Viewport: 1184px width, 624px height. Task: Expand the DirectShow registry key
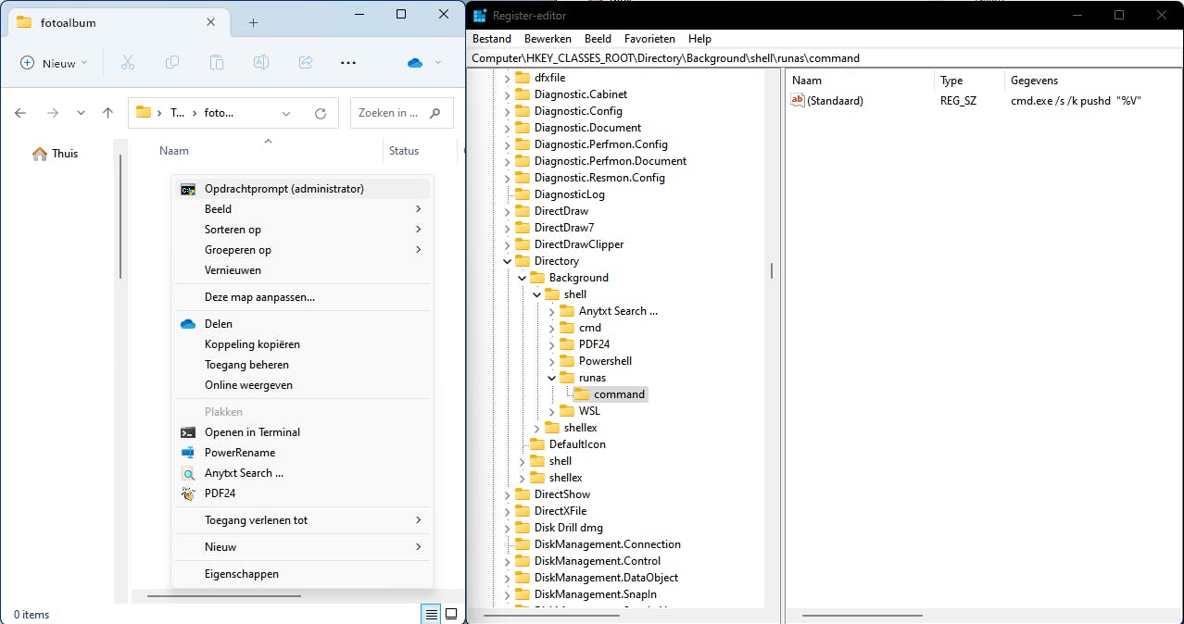tap(507, 494)
